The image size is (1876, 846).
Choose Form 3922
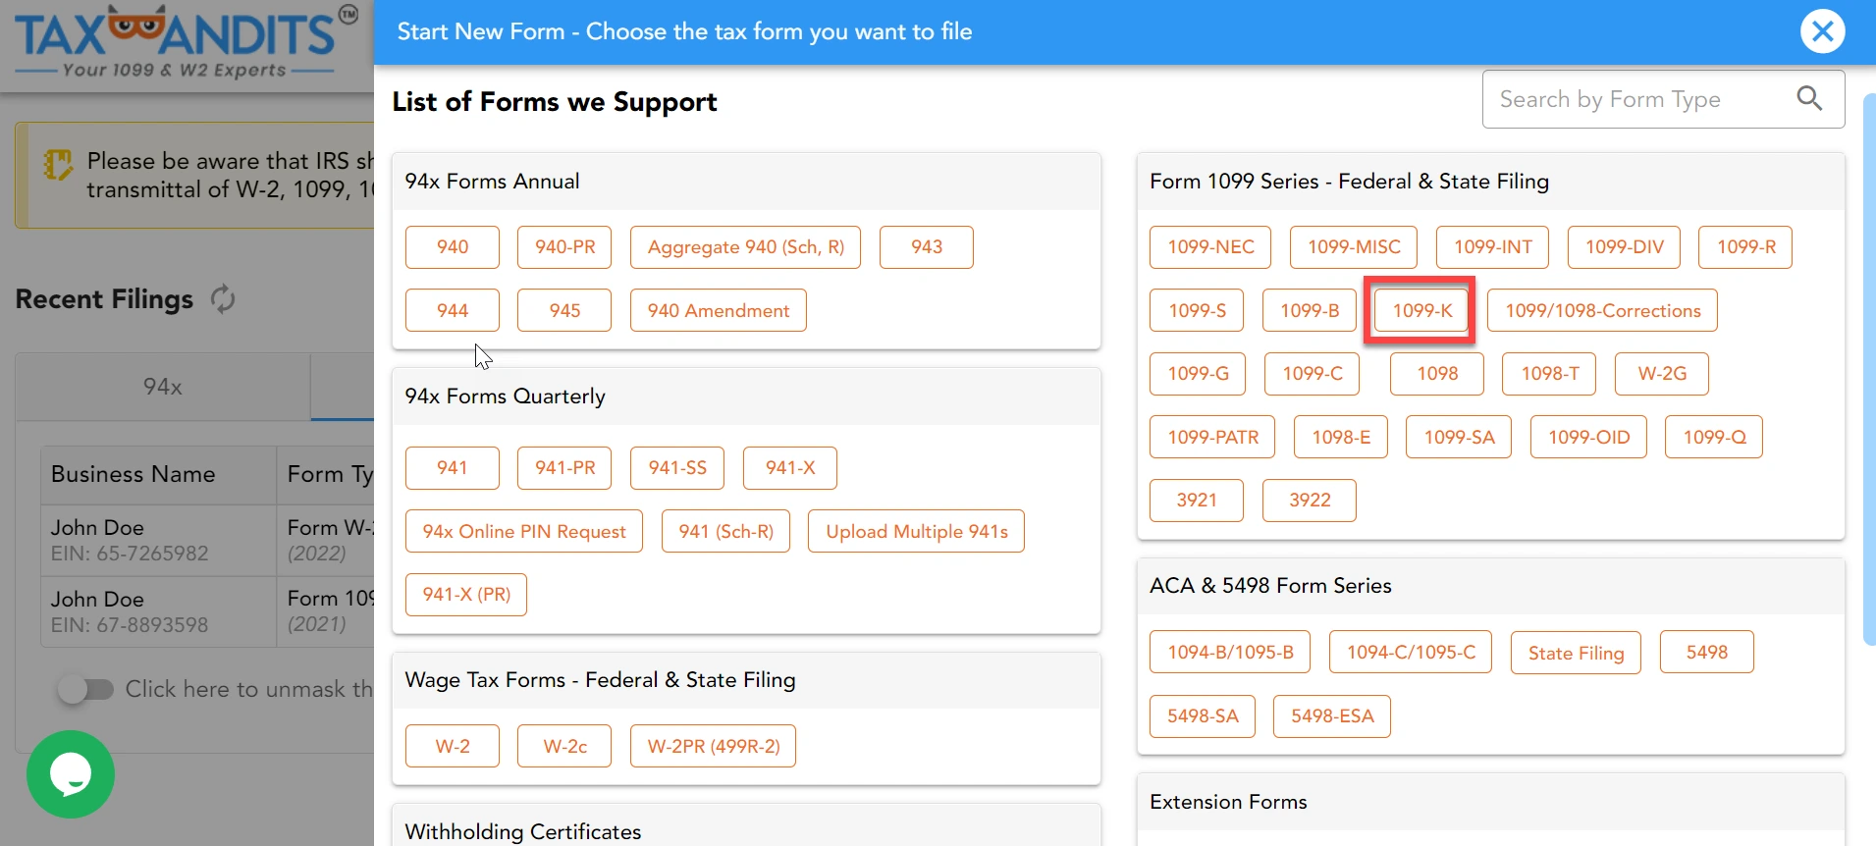(x=1310, y=501)
